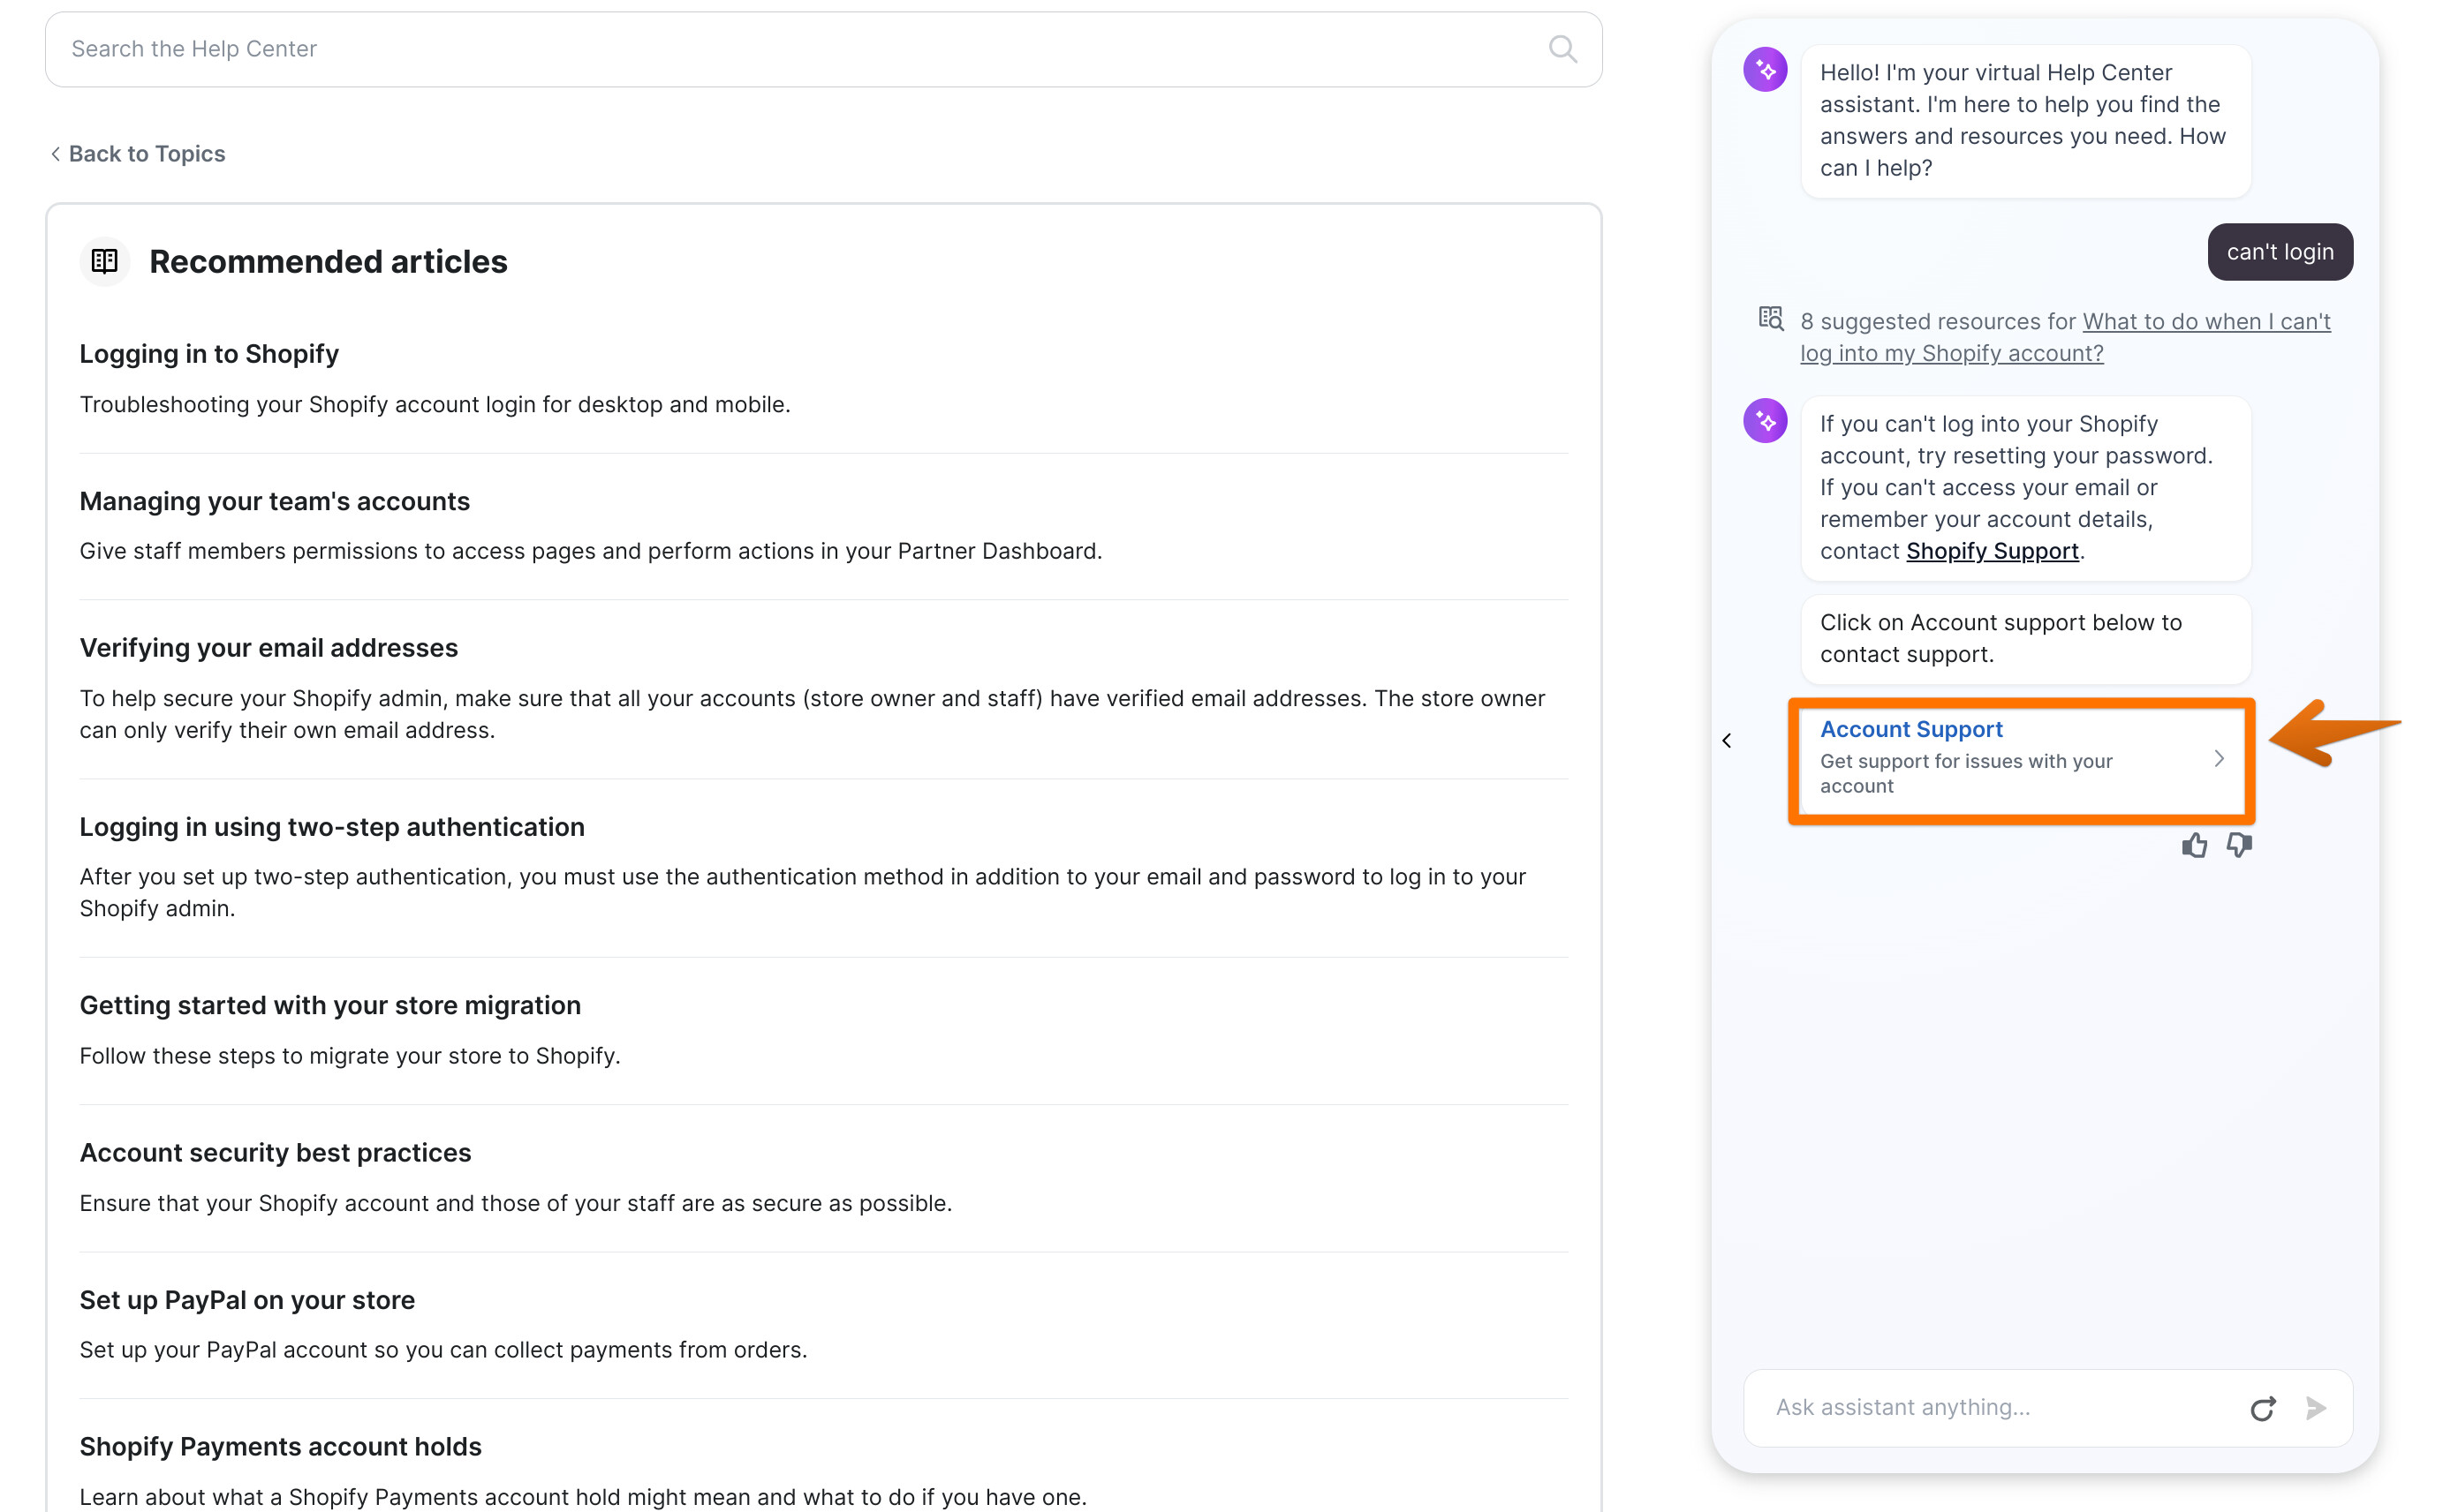Open Logging in using two-step authentication article
Viewport: 2443px width, 1512px height.
(x=332, y=827)
